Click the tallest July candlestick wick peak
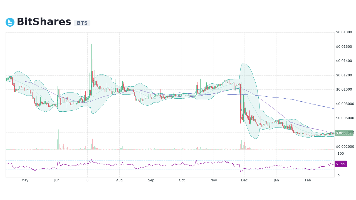356x200 pixels. pos(92,44)
